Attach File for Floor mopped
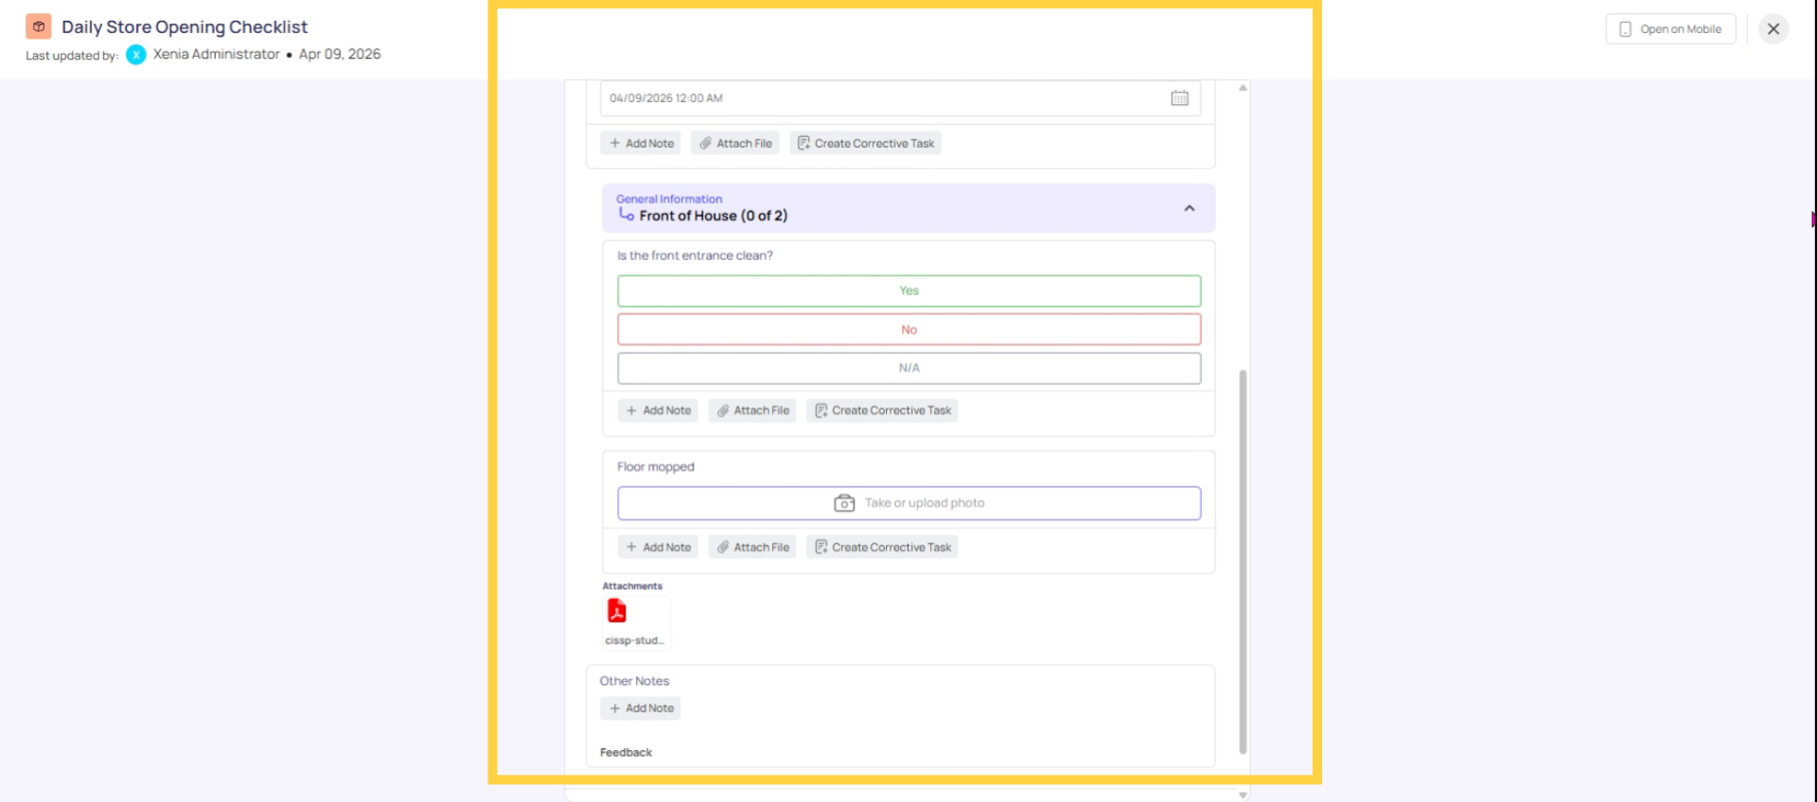 (x=752, y=548)
